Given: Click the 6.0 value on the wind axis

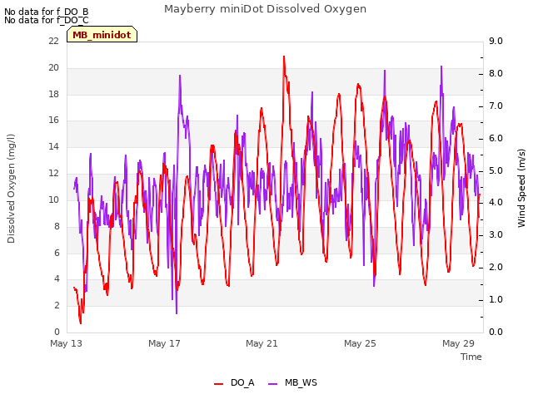Looking at the screenshot, I should 496,138.
